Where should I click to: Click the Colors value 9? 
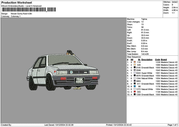pos(172,5)
